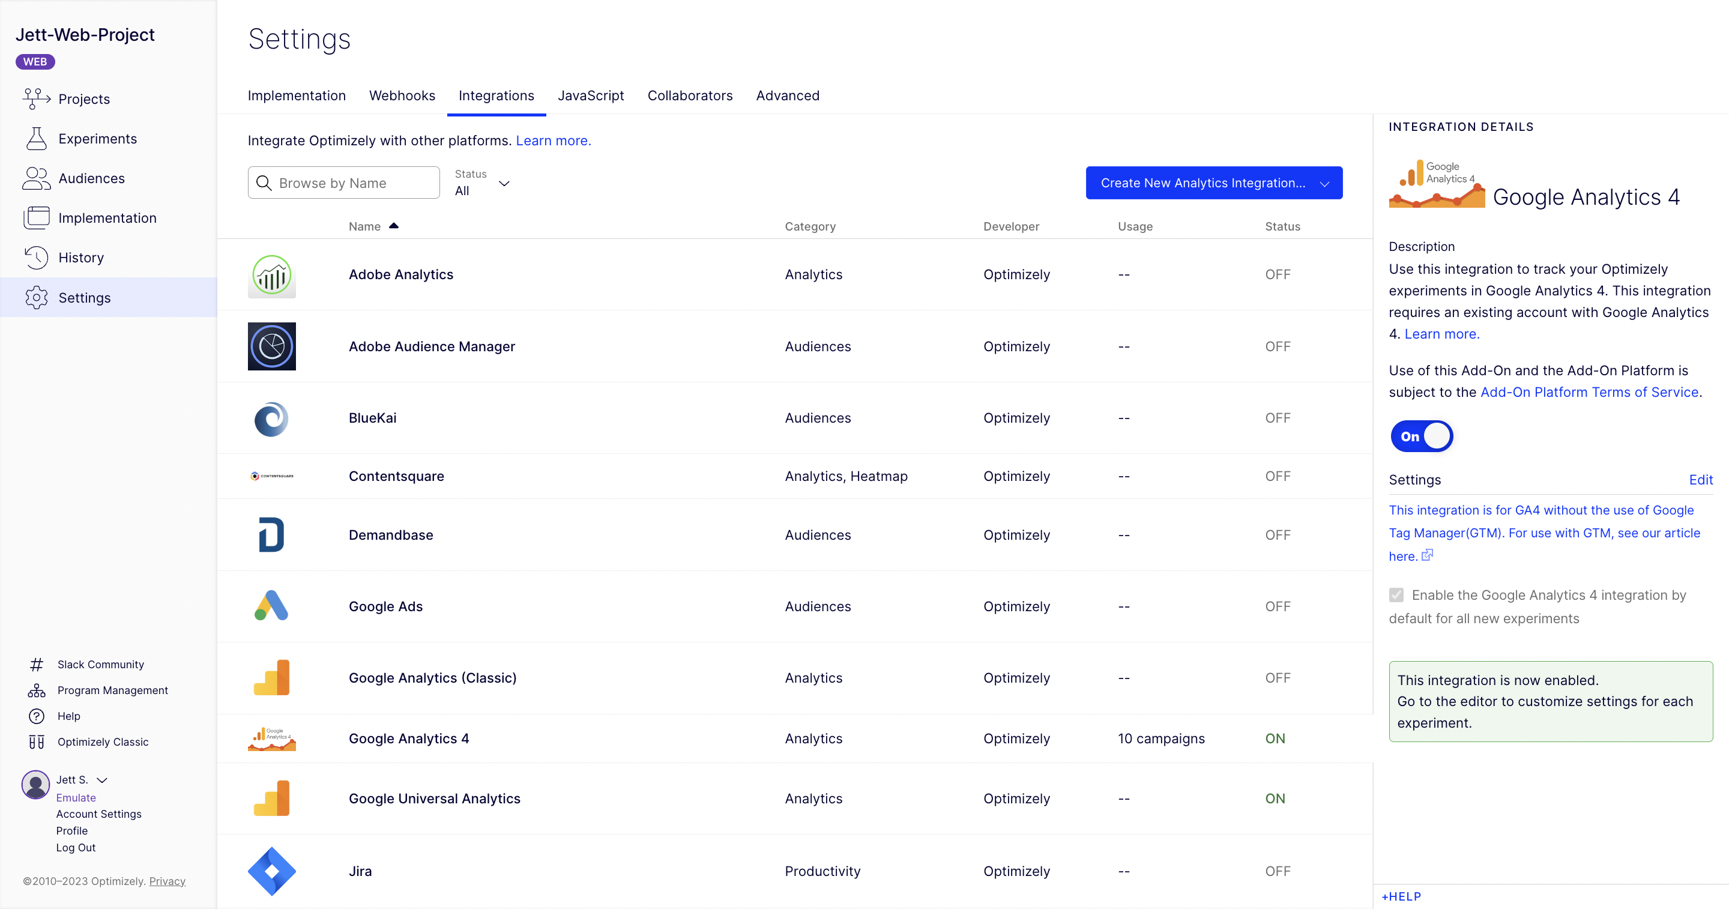Viewport: 1729px width, 909px height.
Task: Click the Google Universal Analytics ON status
Action: (x=1275, y=799)
